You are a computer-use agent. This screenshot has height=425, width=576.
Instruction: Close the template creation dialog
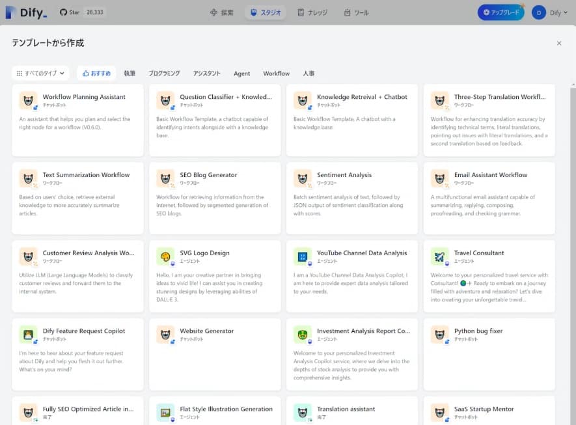click(x=558, y=43)
